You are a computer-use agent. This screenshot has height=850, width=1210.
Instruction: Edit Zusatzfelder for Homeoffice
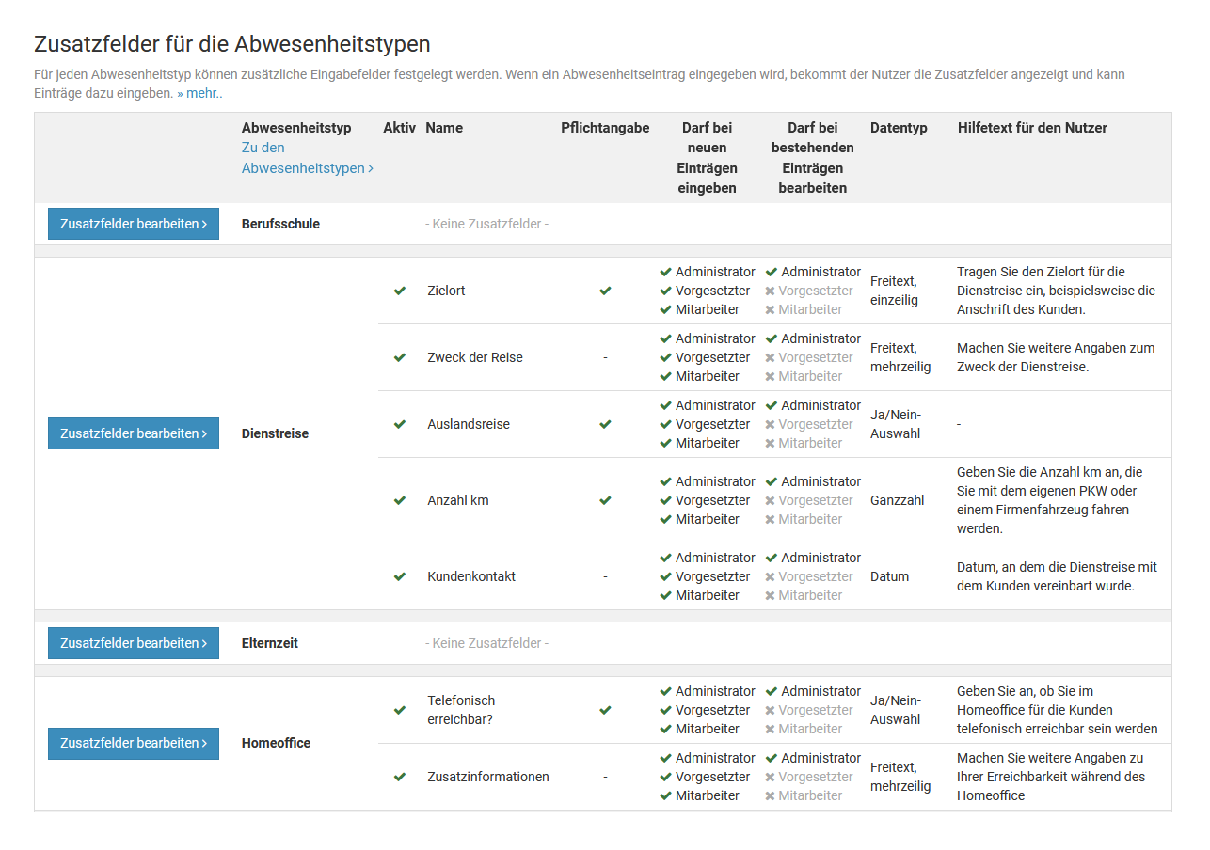[x=134, y=743]
